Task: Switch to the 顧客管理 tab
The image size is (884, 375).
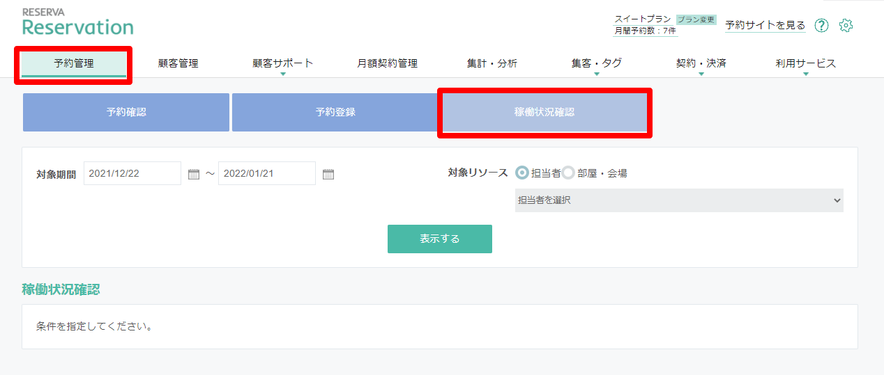Action: [x=178, y=63]
